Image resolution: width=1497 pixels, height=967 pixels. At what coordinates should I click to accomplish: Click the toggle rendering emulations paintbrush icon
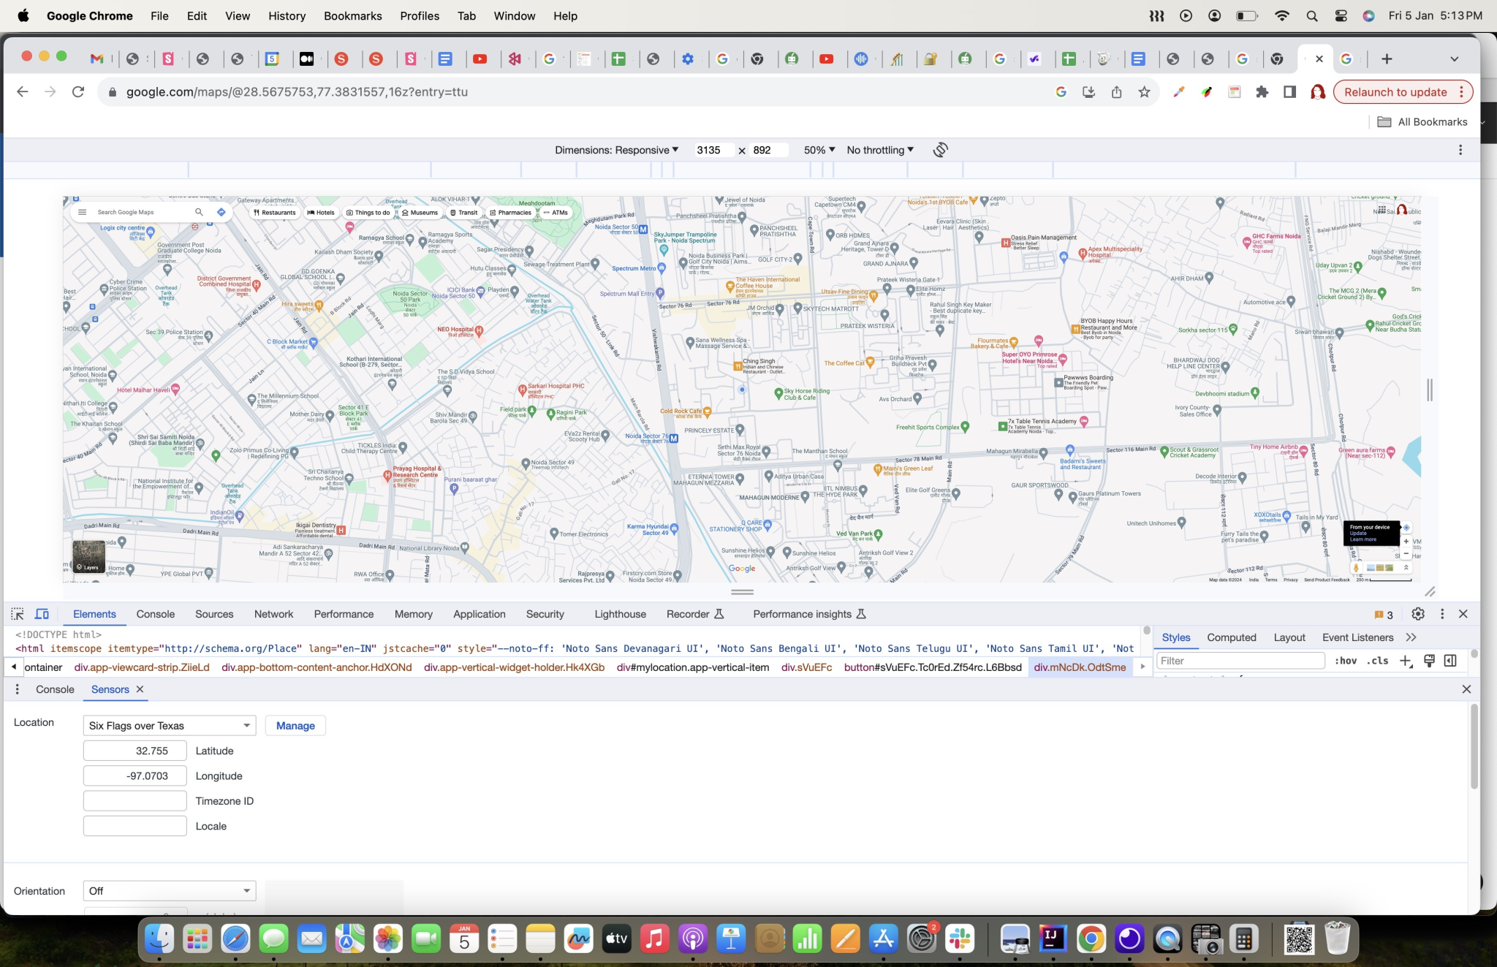coord(1429,661)
